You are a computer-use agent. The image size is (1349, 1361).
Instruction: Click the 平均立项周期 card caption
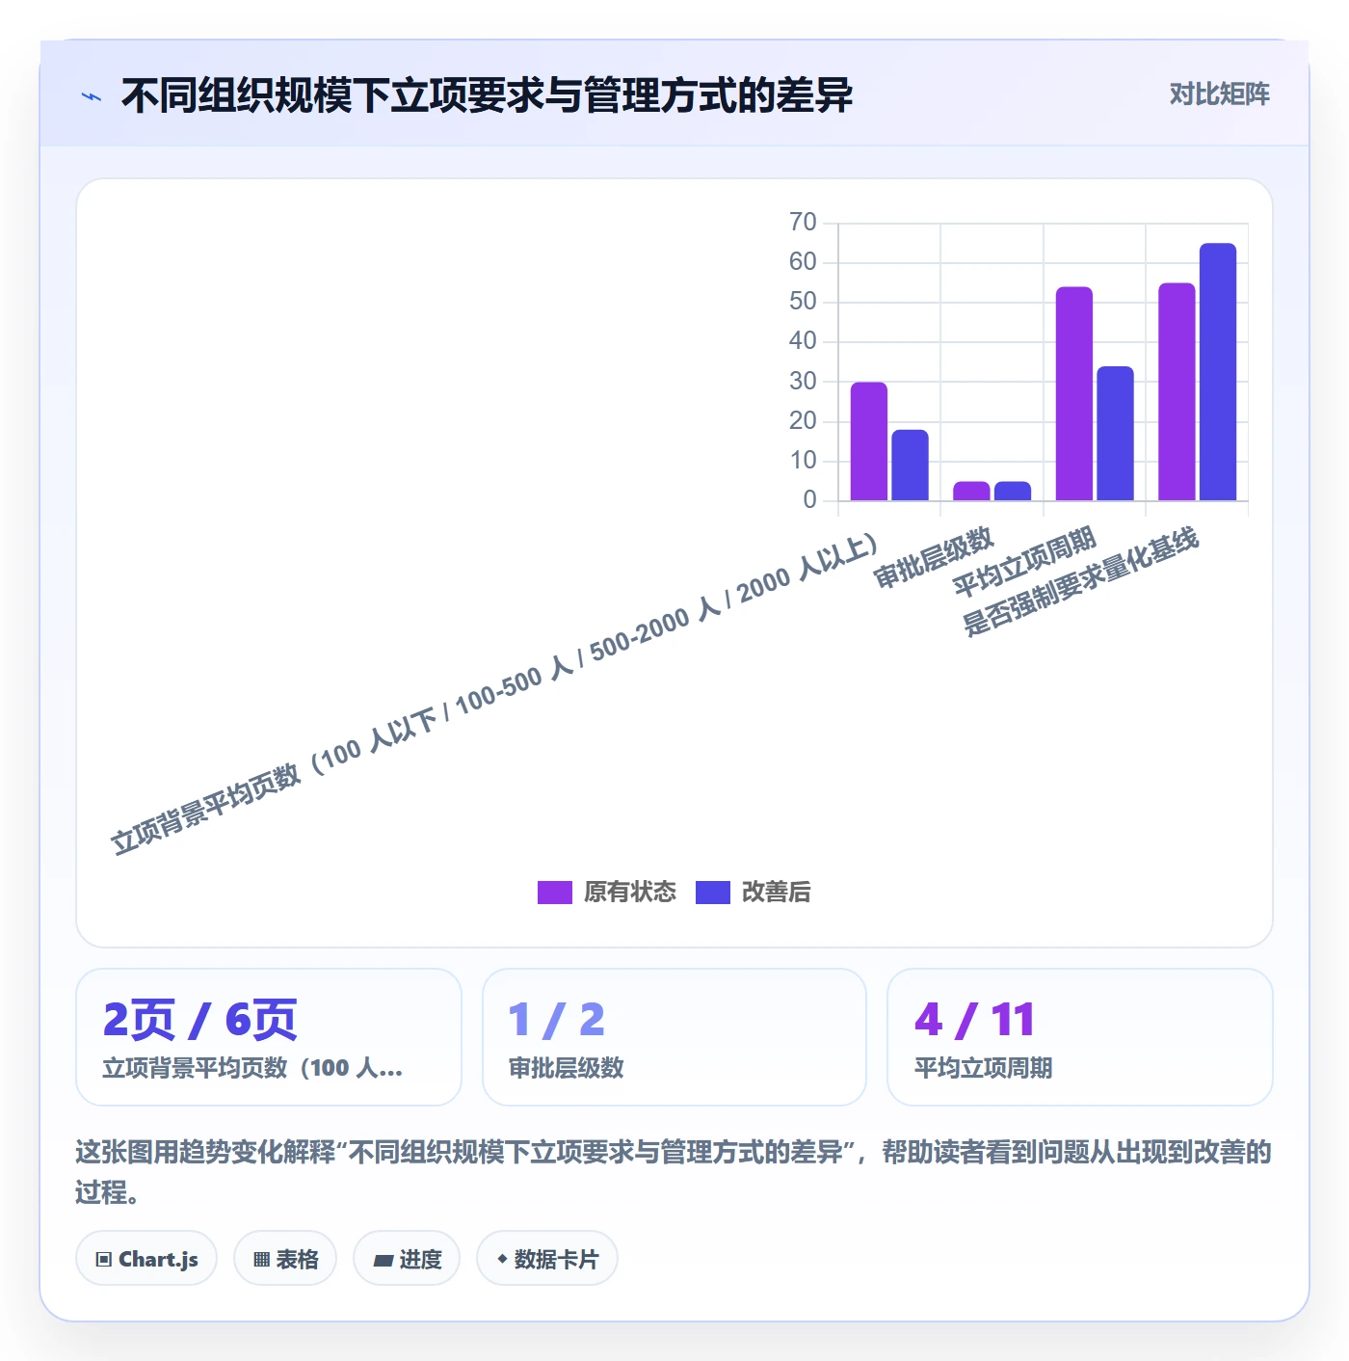983,1068
